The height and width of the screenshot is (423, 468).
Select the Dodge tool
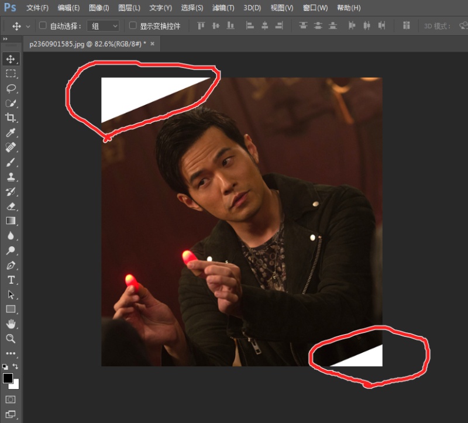[11, 250]
